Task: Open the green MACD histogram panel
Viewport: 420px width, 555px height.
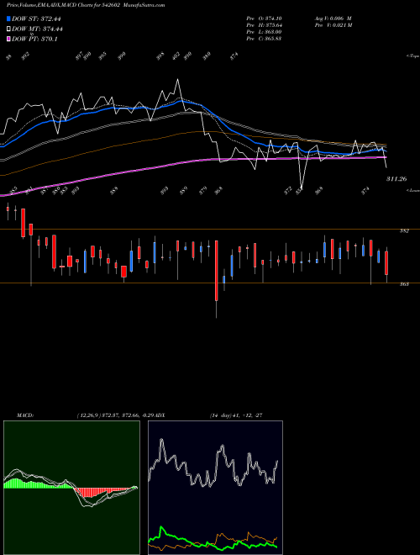Action: 71,488
